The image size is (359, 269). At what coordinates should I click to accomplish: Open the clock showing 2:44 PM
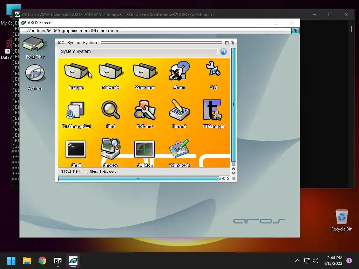coord(333,261)
